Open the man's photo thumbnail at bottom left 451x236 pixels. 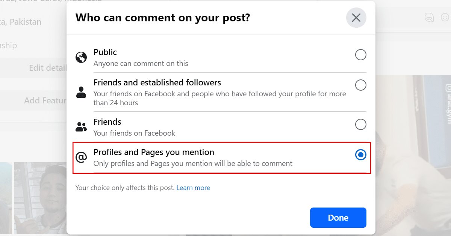pyautogui.click(x=40, y=199)
